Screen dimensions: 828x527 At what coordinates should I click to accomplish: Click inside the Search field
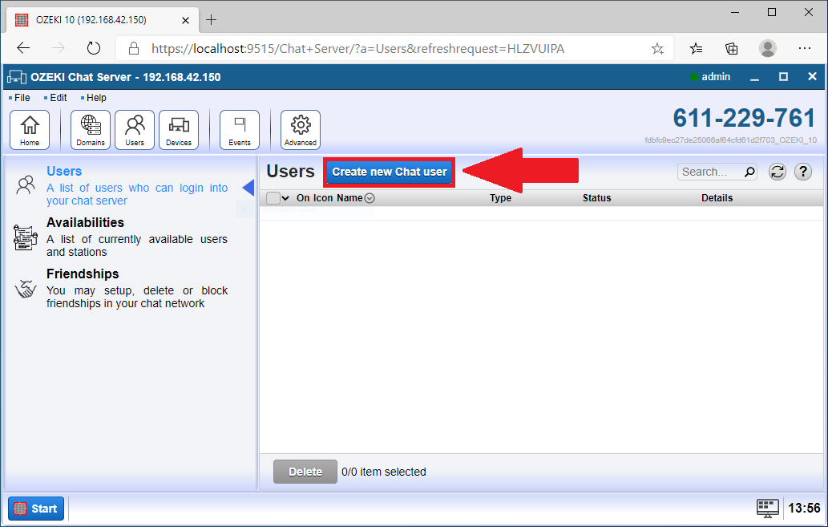709,171
